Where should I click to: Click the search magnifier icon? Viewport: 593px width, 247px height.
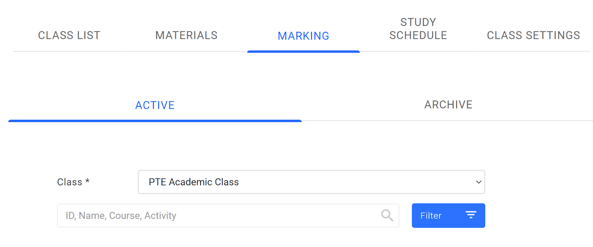pos(387,215)
